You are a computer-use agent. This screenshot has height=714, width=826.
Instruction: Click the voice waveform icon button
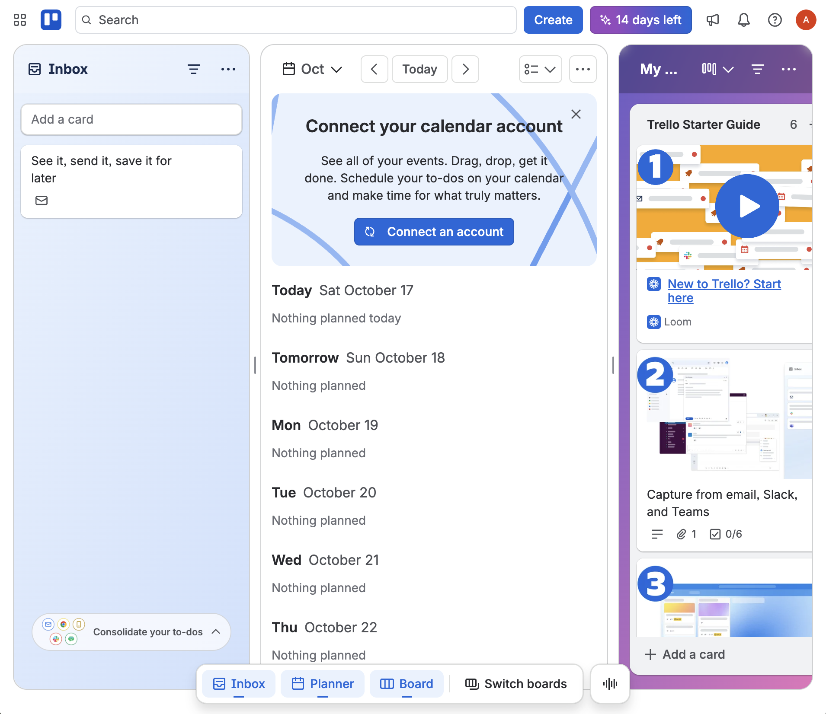pos(610,684)
